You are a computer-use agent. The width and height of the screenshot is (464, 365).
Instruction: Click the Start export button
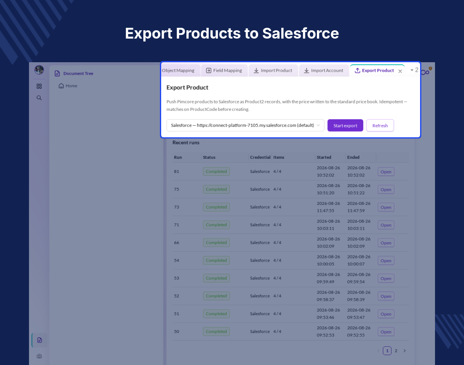(346, 125)
